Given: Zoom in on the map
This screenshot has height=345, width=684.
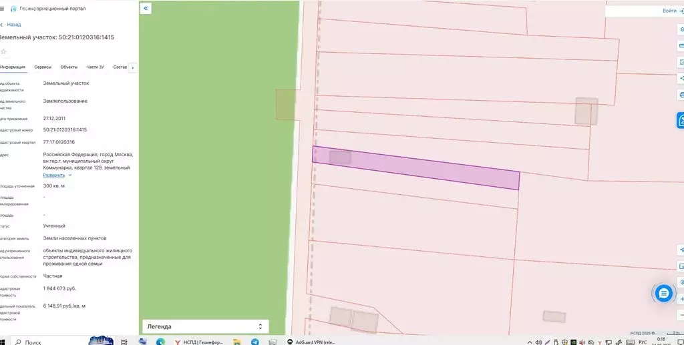Looking at the screenshot, I should [681, 299].
